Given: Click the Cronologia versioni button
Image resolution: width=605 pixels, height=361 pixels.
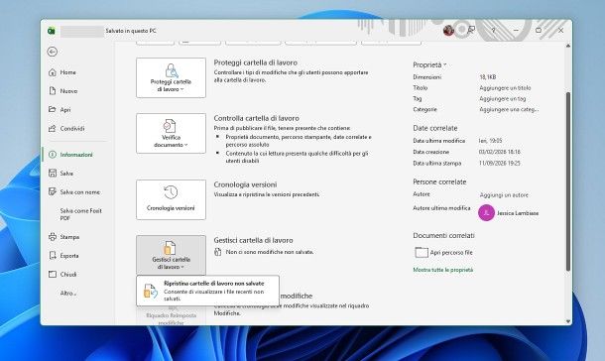Looking at the screenshot, I should tap(171, 199).
